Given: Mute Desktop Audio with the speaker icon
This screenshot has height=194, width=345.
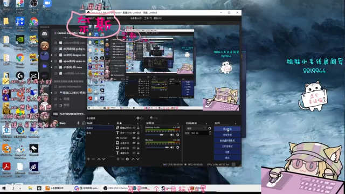Looking at the screenshot, I should (x=172, y=135).
